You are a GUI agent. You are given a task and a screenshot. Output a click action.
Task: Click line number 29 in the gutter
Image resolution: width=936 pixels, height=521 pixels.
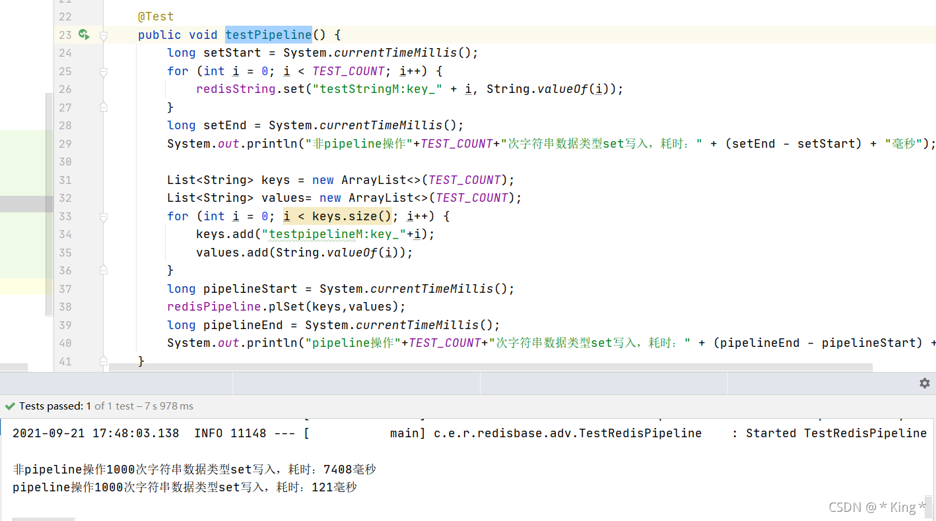point(65,144)
